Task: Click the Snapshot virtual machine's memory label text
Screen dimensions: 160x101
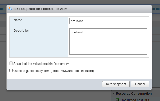Action: pos(42,64)
